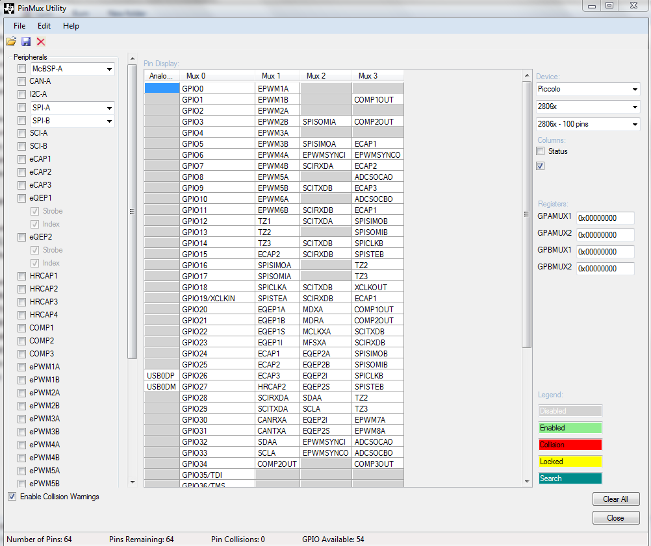Click the red X delete icon
The image size is (651, 546).
click(41, 42)
